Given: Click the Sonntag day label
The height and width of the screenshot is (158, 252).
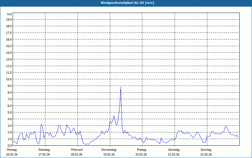Looking at the screenshot, I should 206,149.
